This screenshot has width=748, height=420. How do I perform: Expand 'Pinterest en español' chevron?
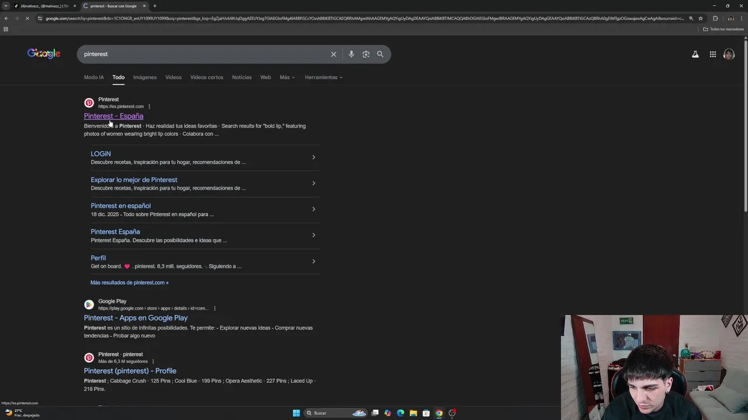314,209
